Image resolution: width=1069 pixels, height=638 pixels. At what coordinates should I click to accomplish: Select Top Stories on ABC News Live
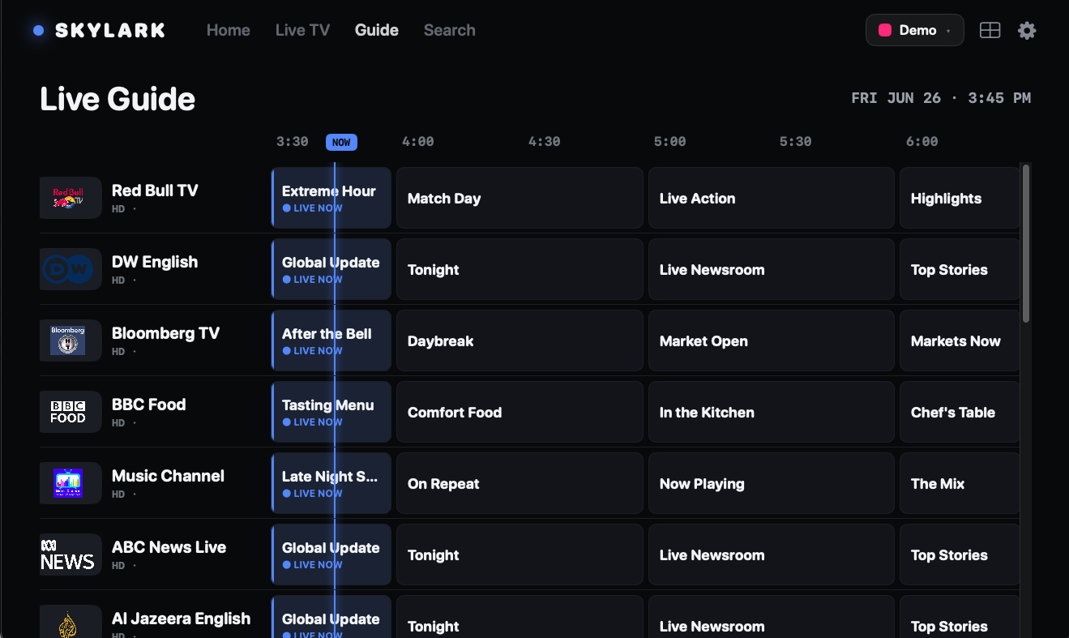click(x=960, y=555)
